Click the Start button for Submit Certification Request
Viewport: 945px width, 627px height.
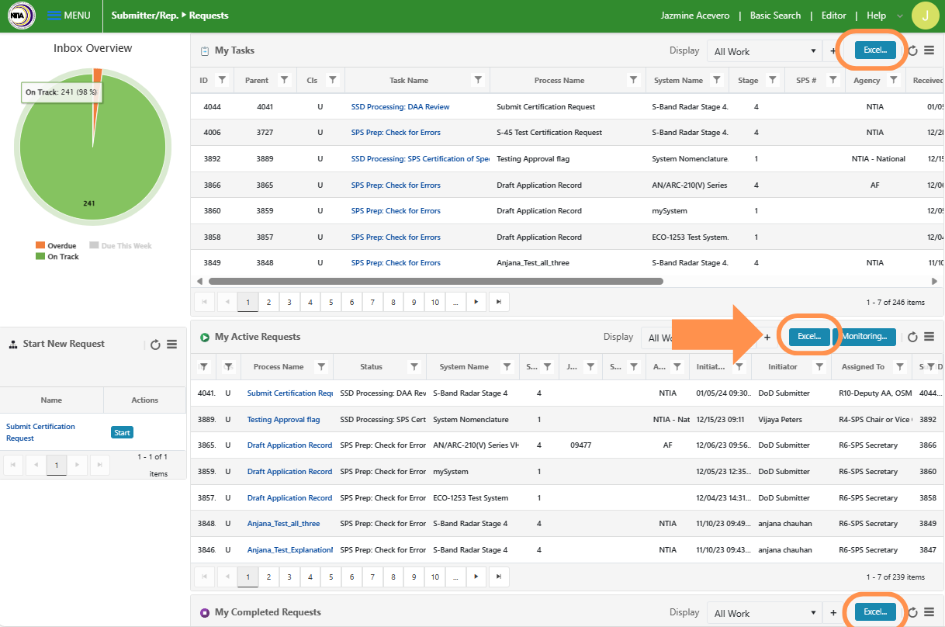tap(122, 432)
